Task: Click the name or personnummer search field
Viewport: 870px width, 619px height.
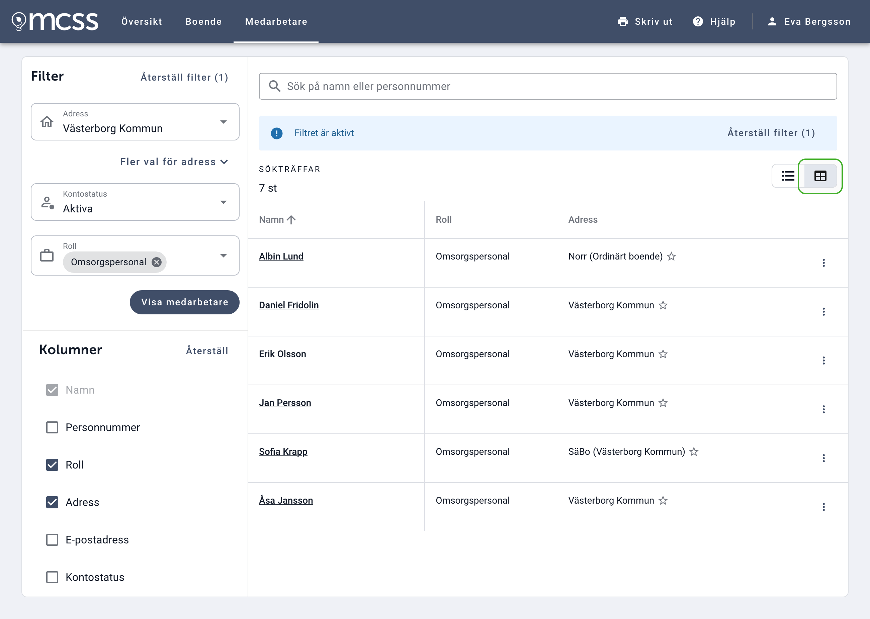Action: 548,86
